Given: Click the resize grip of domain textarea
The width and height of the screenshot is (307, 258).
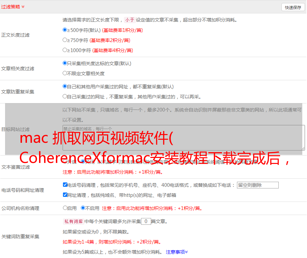Looking at the screenshot, I should point(303,149).
